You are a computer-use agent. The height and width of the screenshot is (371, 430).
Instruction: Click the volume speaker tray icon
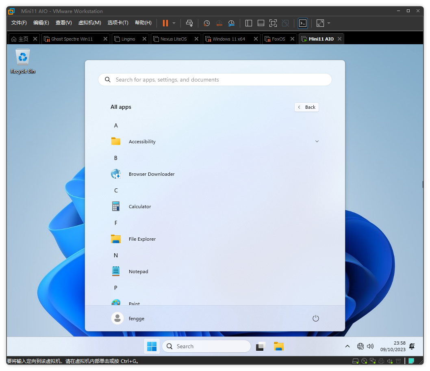(370, 346)
